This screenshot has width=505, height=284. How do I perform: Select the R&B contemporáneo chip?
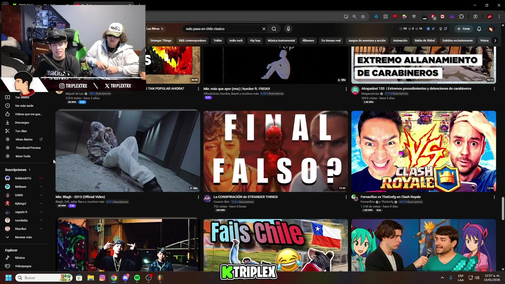pyautogui.click(x=193, y=41)
